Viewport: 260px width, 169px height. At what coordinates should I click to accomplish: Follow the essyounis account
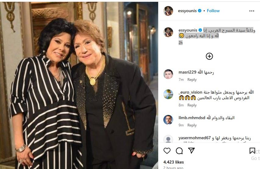[x=213, y=11]
